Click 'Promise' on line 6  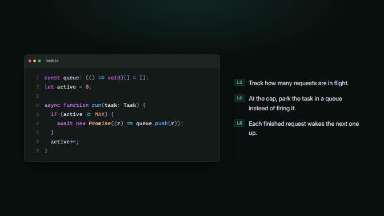(x=99, y=123)
